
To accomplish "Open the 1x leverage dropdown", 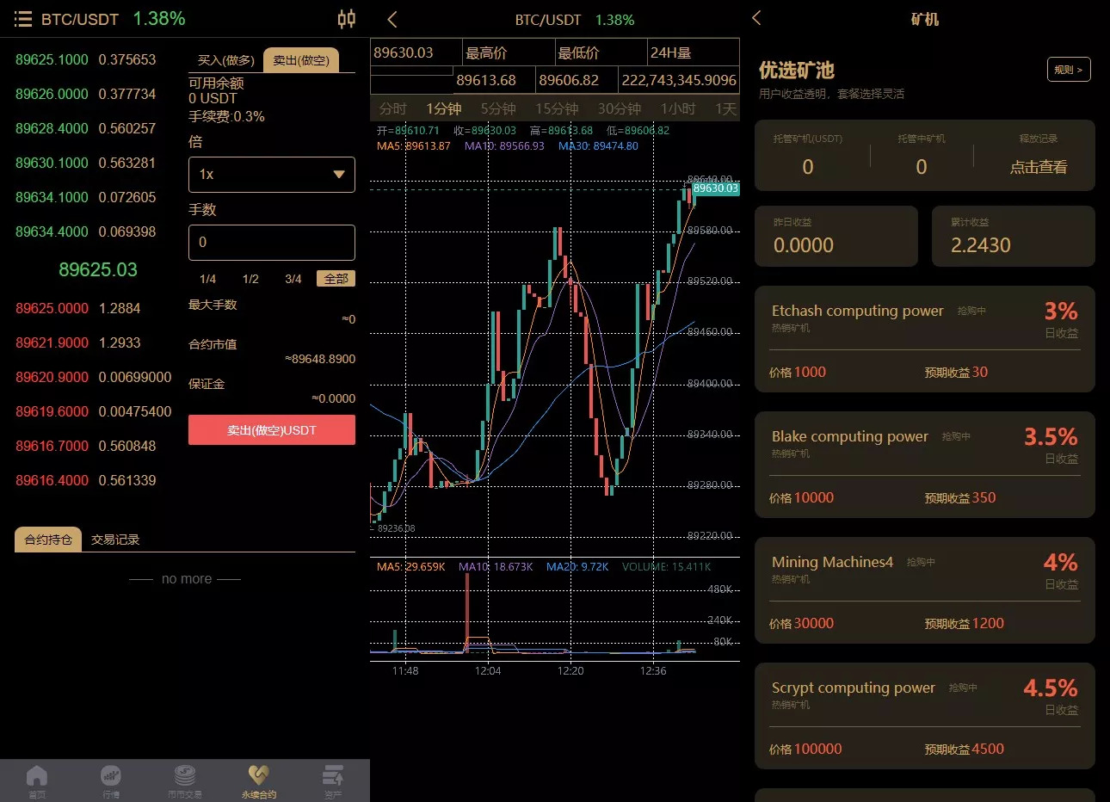I will (271, 175).
